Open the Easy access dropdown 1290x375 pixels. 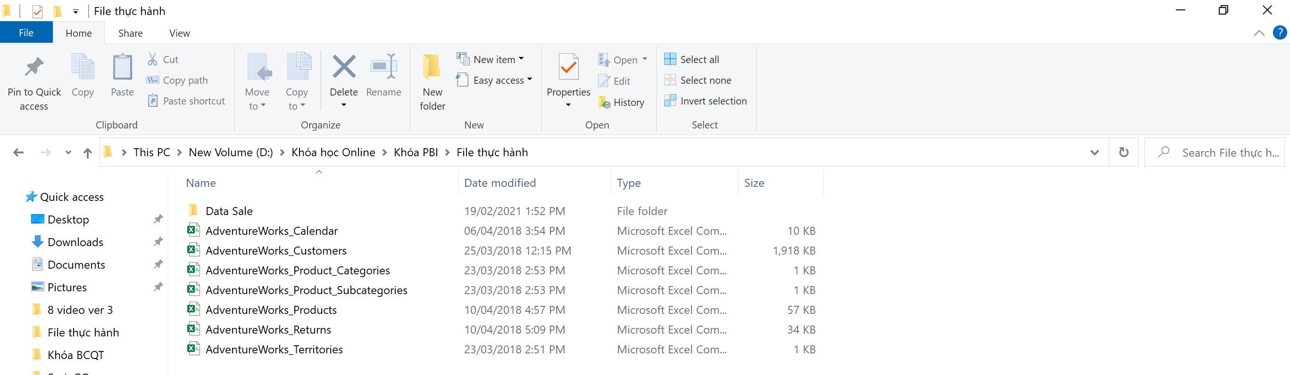530,80
